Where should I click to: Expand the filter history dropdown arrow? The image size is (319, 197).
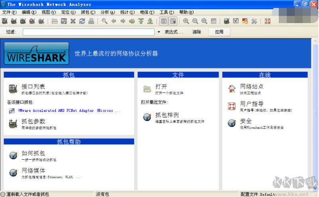[x=159, y=32]
